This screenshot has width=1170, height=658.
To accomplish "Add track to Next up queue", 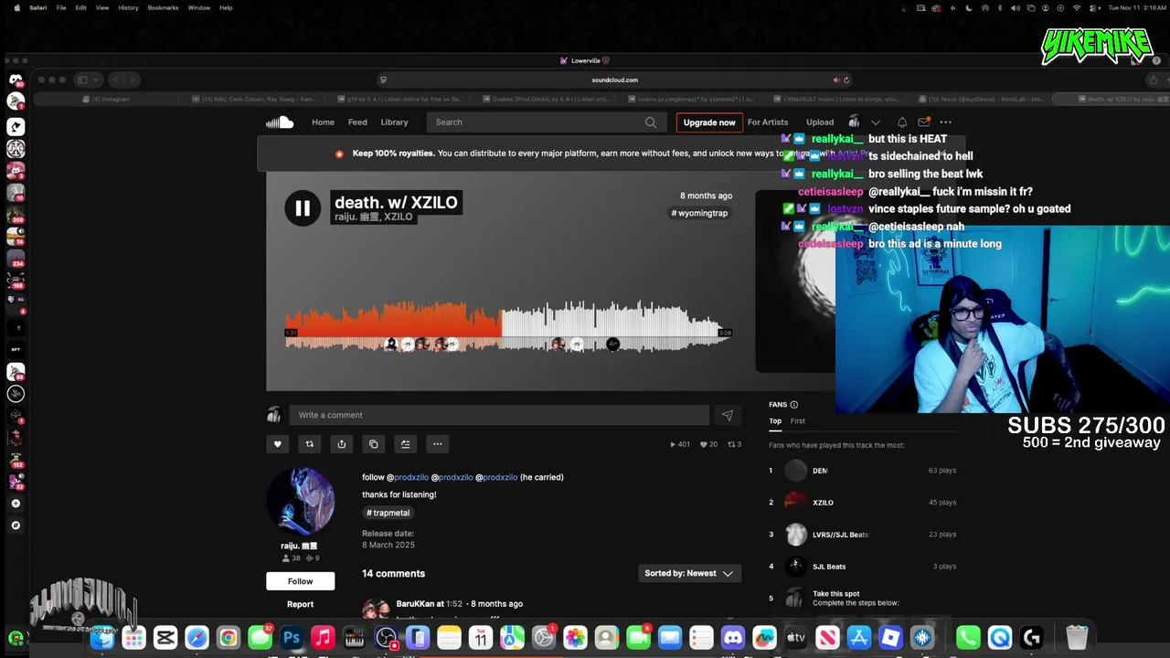I will pos(406,444).
